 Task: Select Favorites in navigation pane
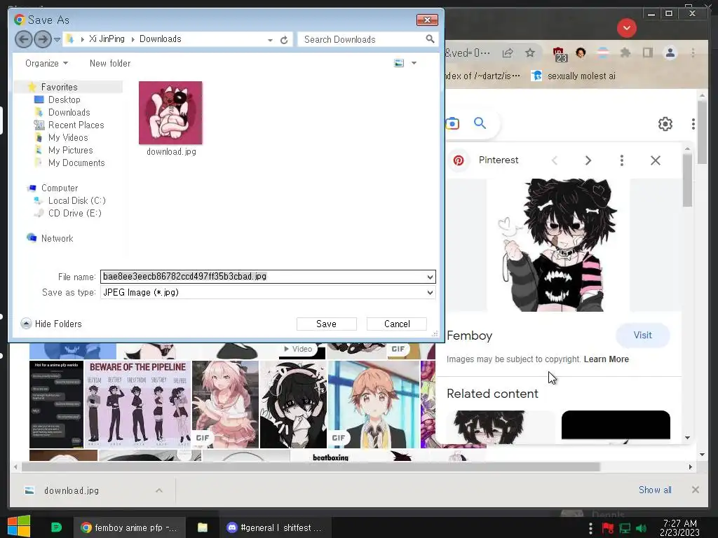[59, 87]
